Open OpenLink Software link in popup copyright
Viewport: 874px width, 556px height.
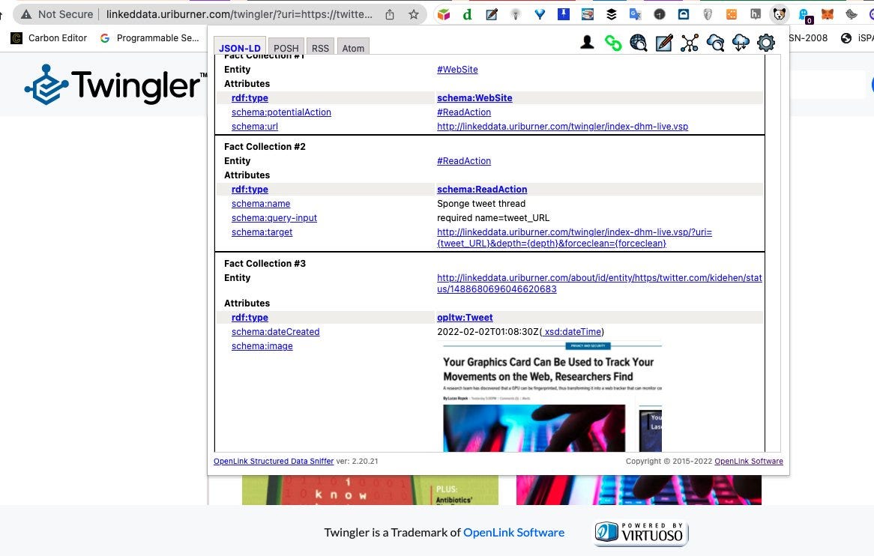[749, 462]
